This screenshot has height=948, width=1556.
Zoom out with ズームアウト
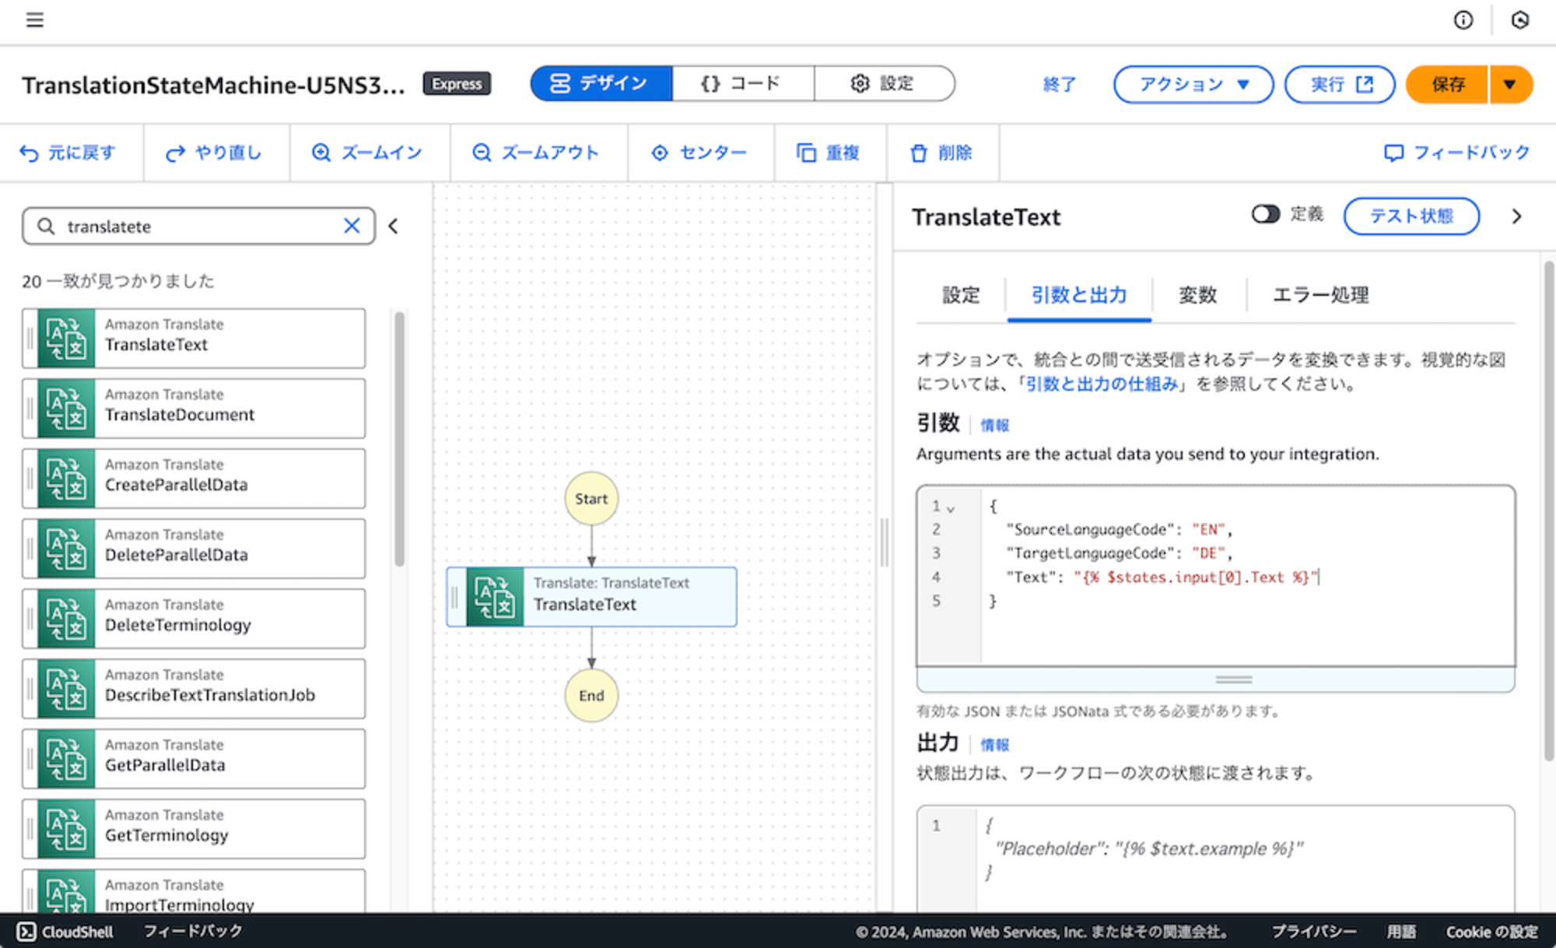[x=536, y=153]
